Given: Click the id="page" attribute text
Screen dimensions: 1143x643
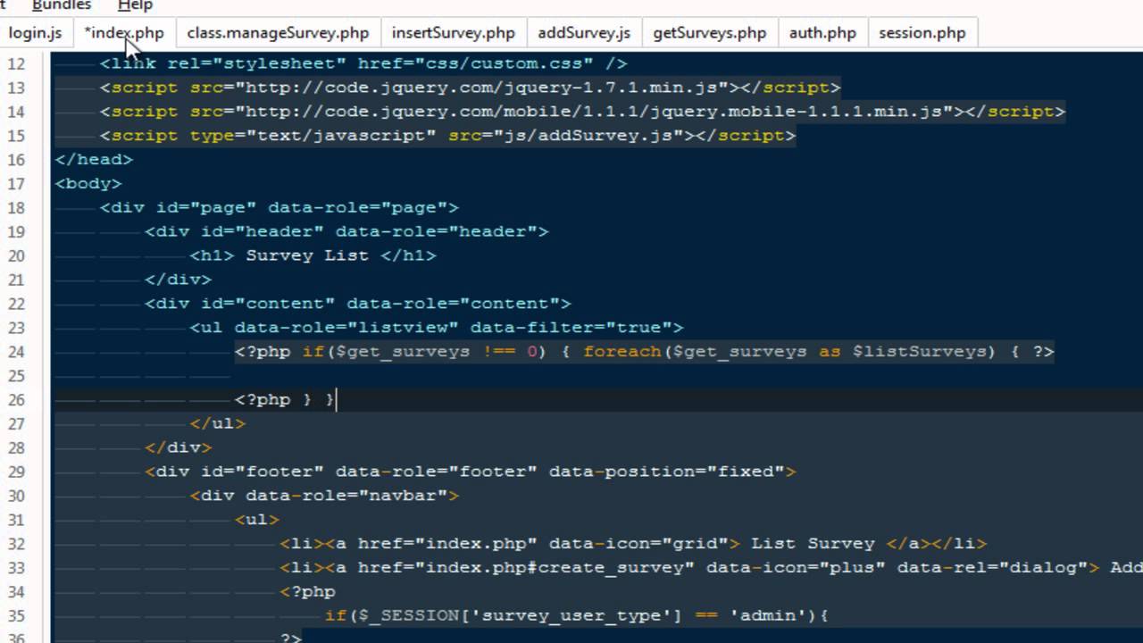Looking at the screenshot, I should tap(206, 208).
